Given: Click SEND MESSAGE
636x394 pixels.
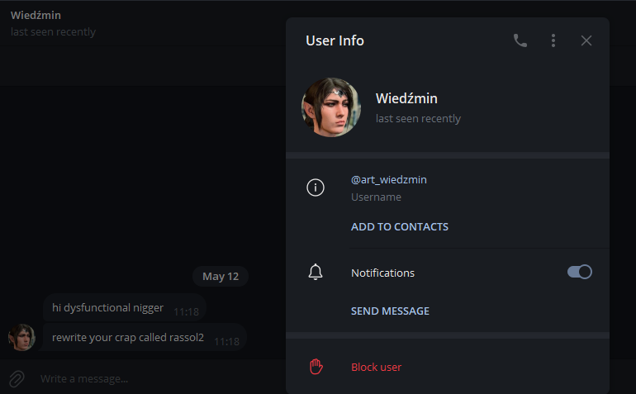Looking at the screenshot, I should pyautogui.click(x=390, y=311).
